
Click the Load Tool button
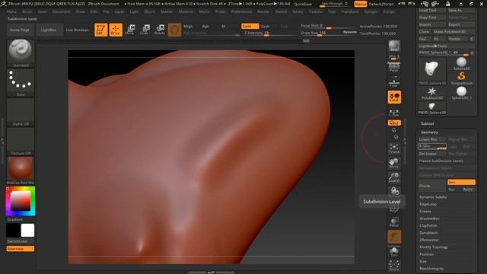[x=432, y=10]
